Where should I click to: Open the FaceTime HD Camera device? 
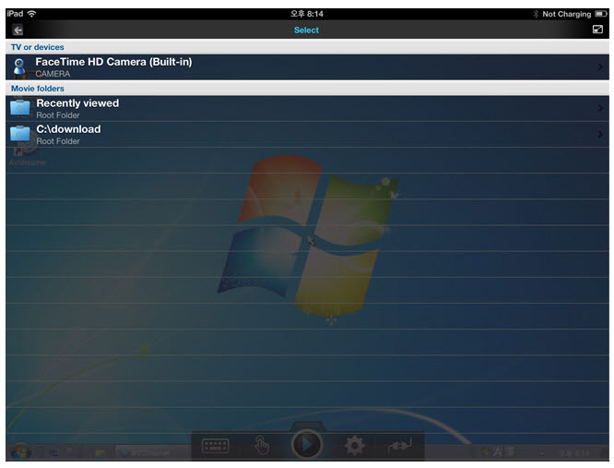(307, 67)
